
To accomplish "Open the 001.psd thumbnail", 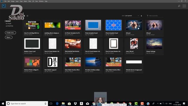I will pos(154,25).
